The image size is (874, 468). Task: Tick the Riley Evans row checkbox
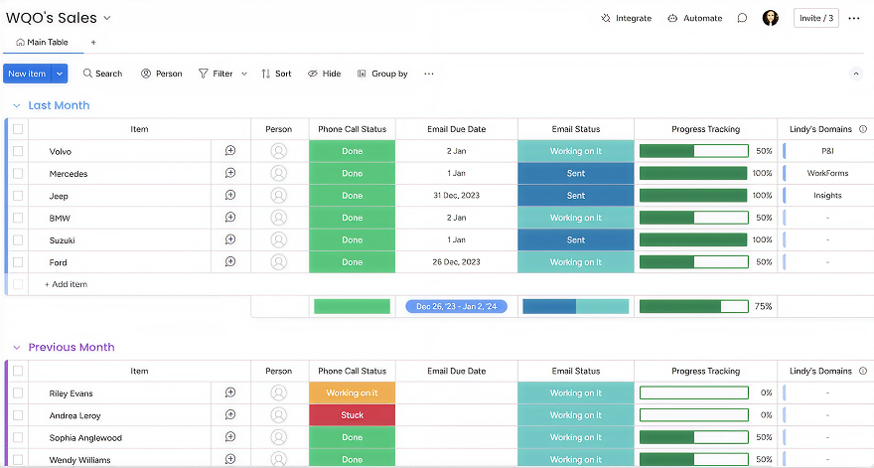(18, 393)
